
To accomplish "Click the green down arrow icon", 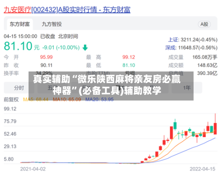I will 85,48.
